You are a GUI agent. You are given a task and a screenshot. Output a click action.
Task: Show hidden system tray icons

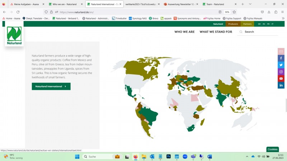(247, 157)
